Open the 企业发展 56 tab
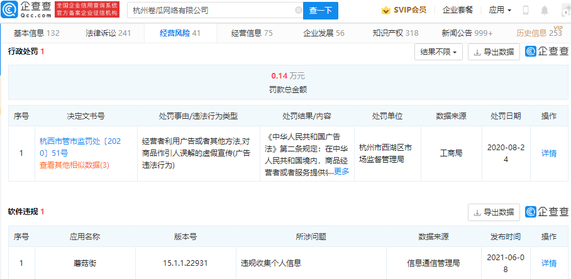This screenshot has width=571, height=279. point(324,33)
